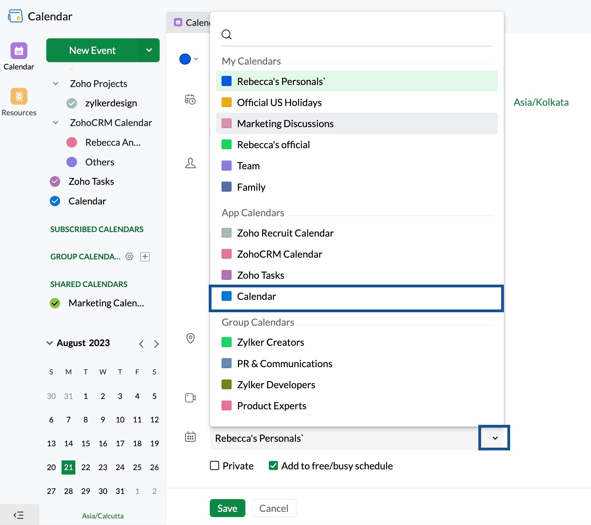Collapse the Zoho Projects tree

click(x=56, y=84)
